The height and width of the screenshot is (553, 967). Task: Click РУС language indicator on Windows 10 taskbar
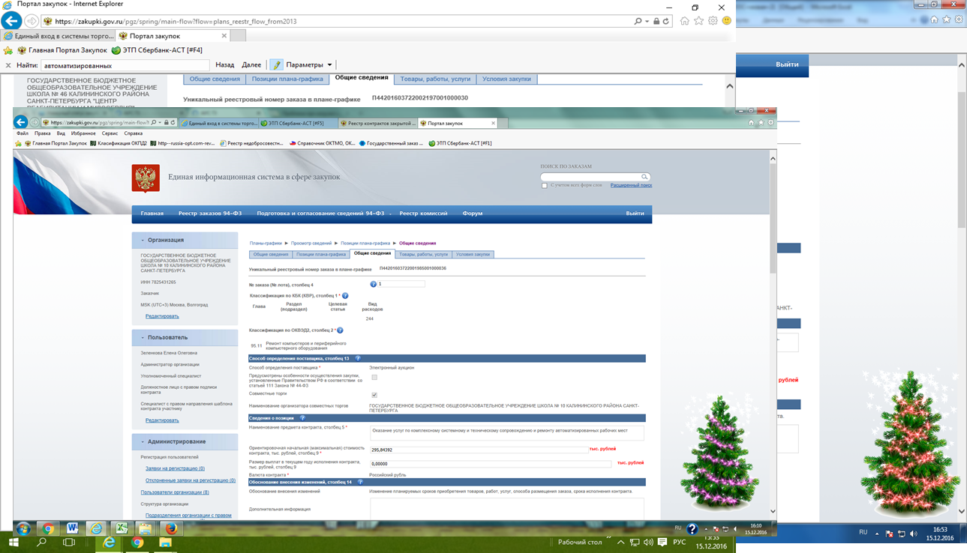click(679, 543)
